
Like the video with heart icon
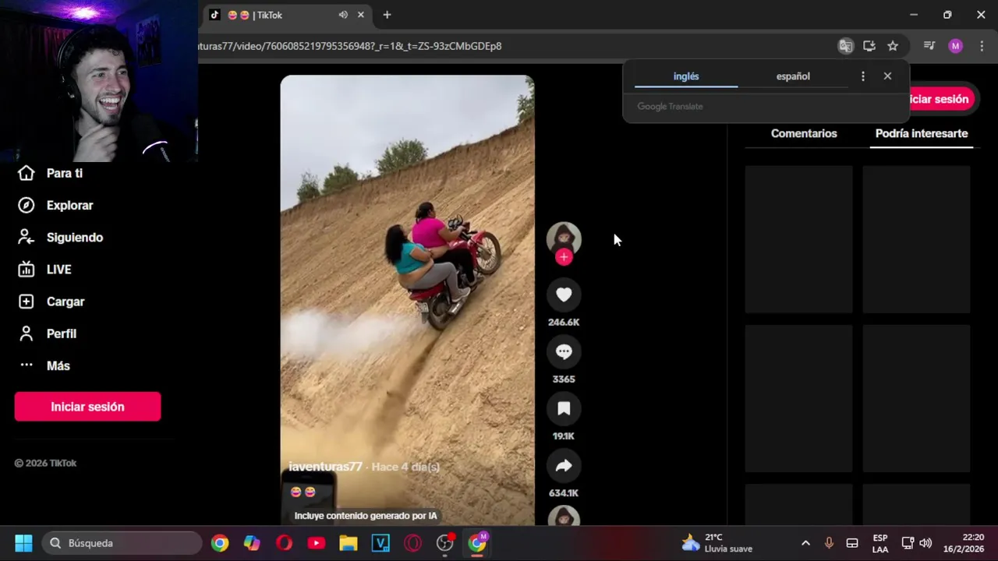[564, 295]
